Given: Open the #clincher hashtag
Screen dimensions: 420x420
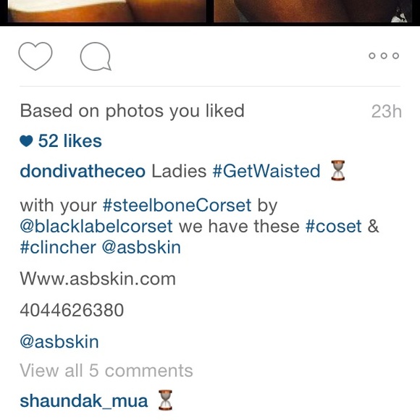Looking at the screenshot, I should 58,247.
